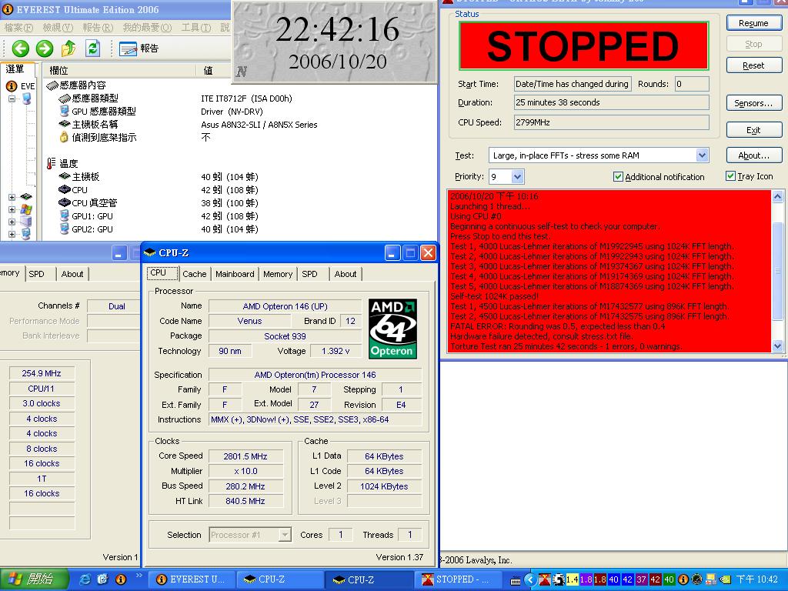Select the computer node icon in EVEREST tree
Screen dimensions: 788x591
(x=27, y=98)
